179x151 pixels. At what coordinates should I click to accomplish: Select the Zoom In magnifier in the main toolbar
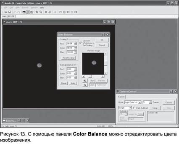(x=37, y=12)
